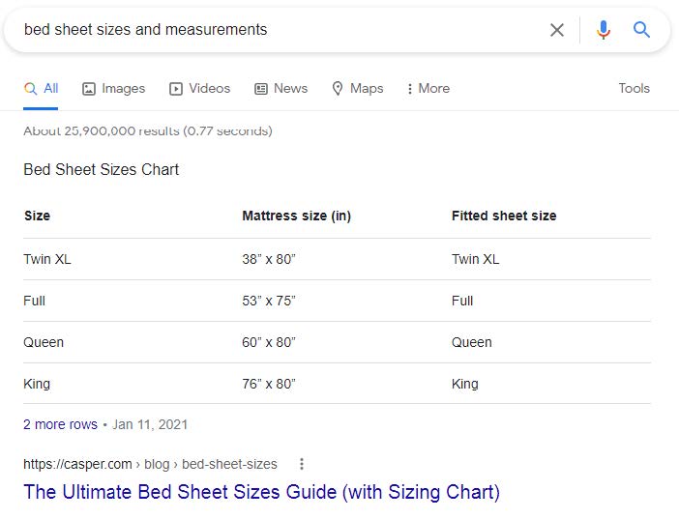Select the 53" x 75" mattress size cell
Image resolution: width=679 pixels, height=519 pixels.
[269, 301]
